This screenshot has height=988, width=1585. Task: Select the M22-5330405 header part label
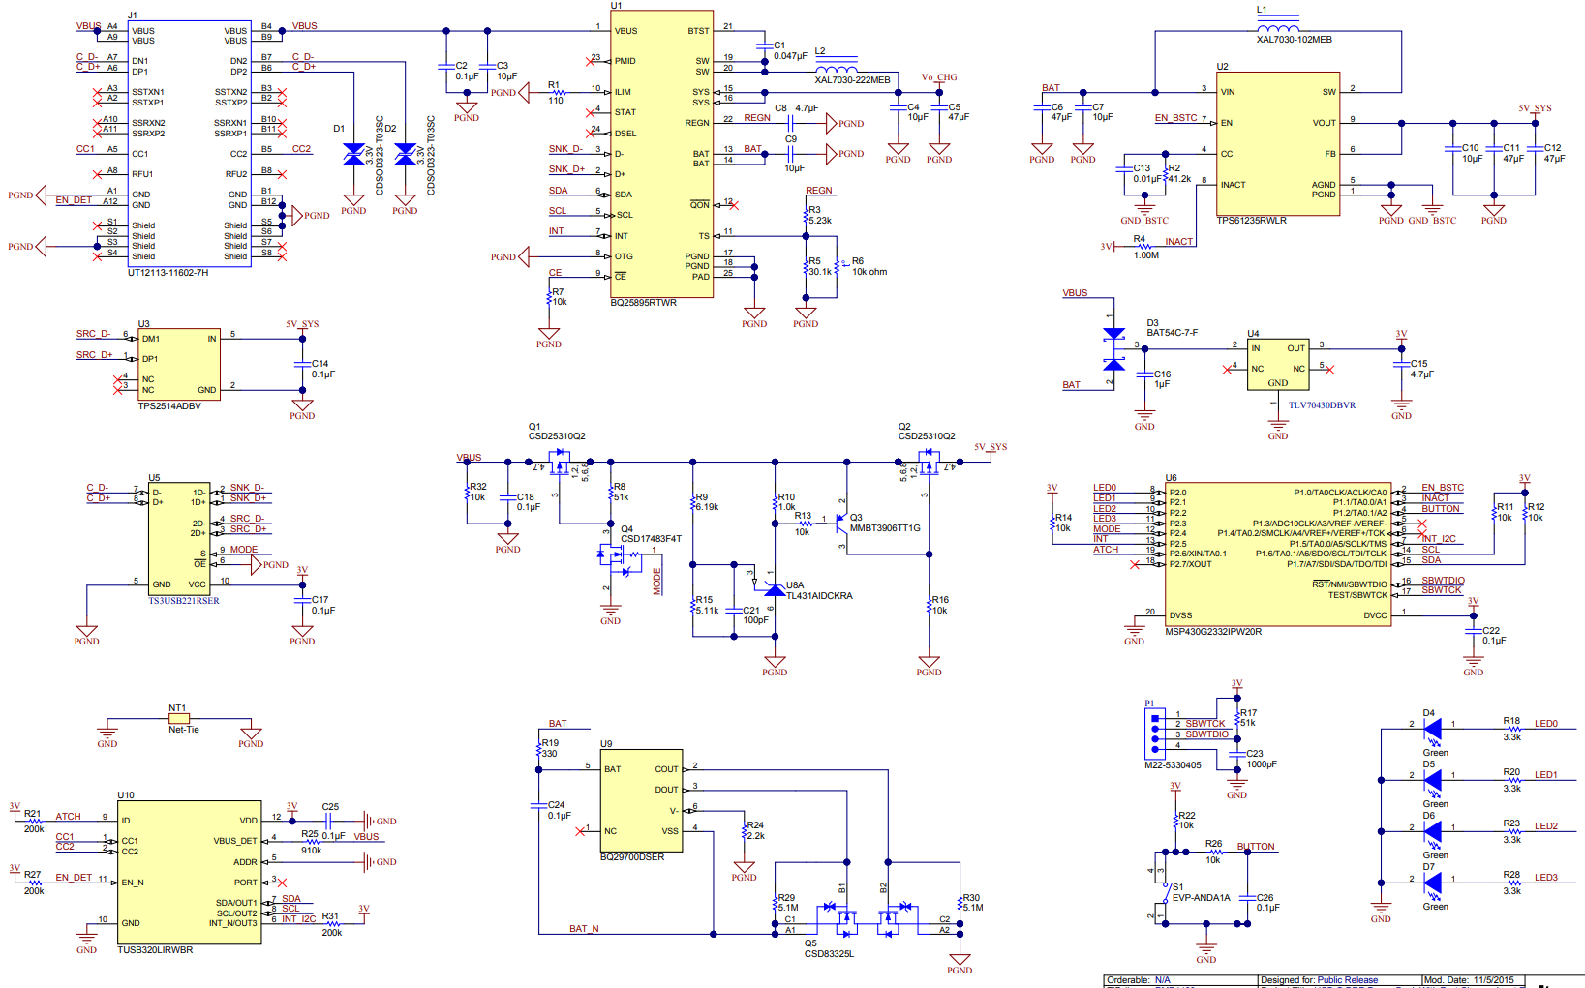[1173, 765]
